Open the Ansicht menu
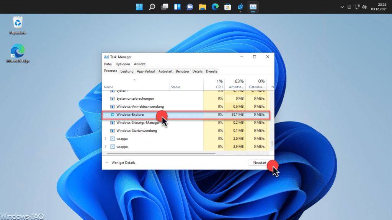The width and height of the screenshot is (392, 220). [140, 64]
